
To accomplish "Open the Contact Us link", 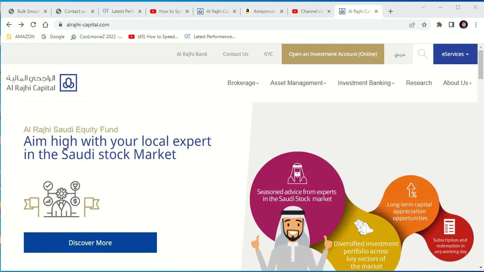I will coord(236,54).
